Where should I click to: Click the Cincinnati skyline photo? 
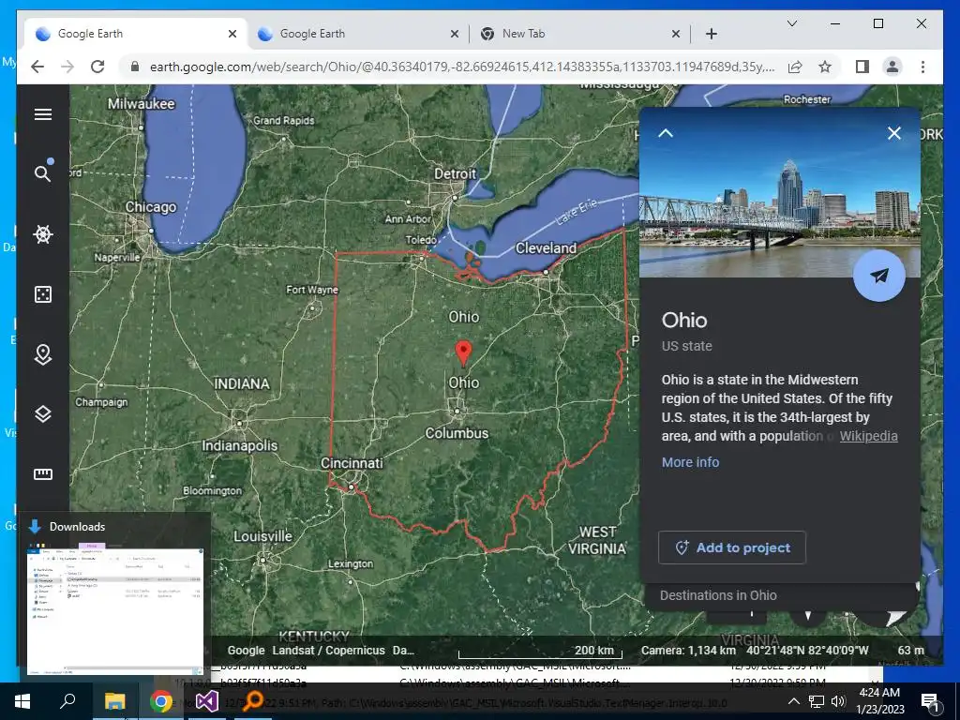point(779,193)
